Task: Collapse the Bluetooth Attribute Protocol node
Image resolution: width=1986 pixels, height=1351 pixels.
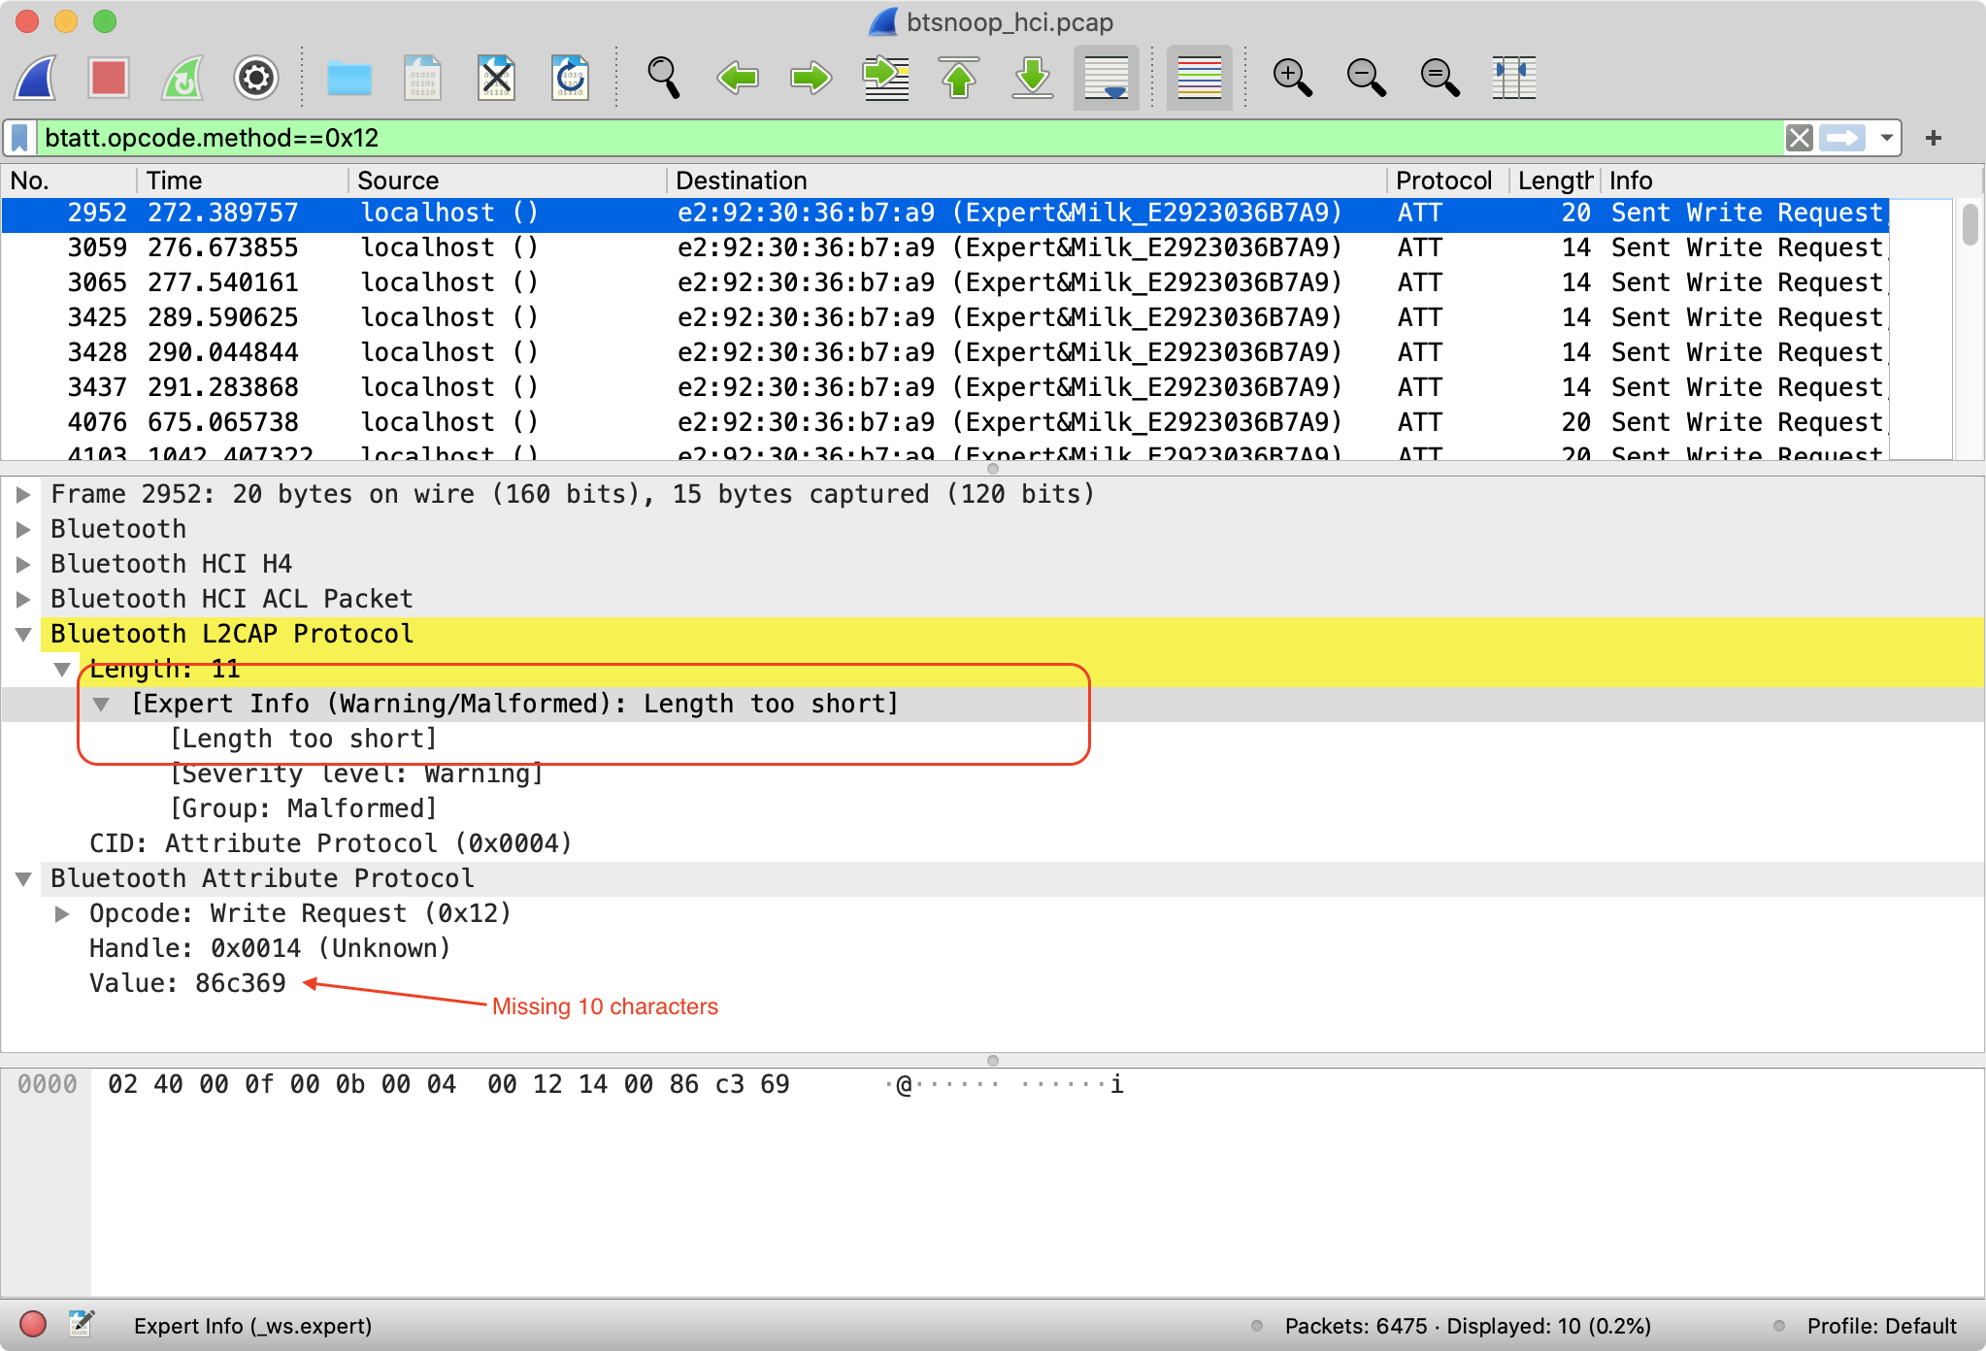Action: pos(23,878)
